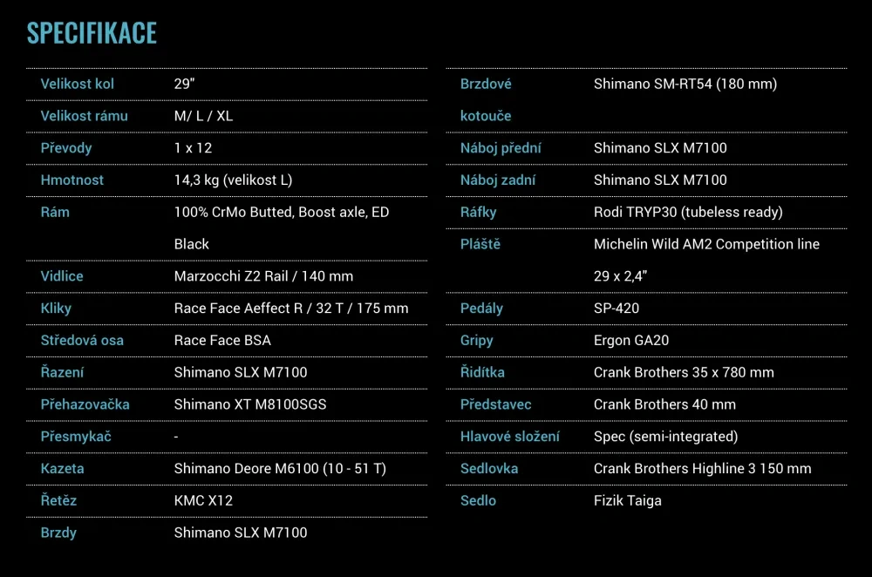872x577 pixels.
Task: Select the Fizik Taiga saddle value
Action: (628, 500)
